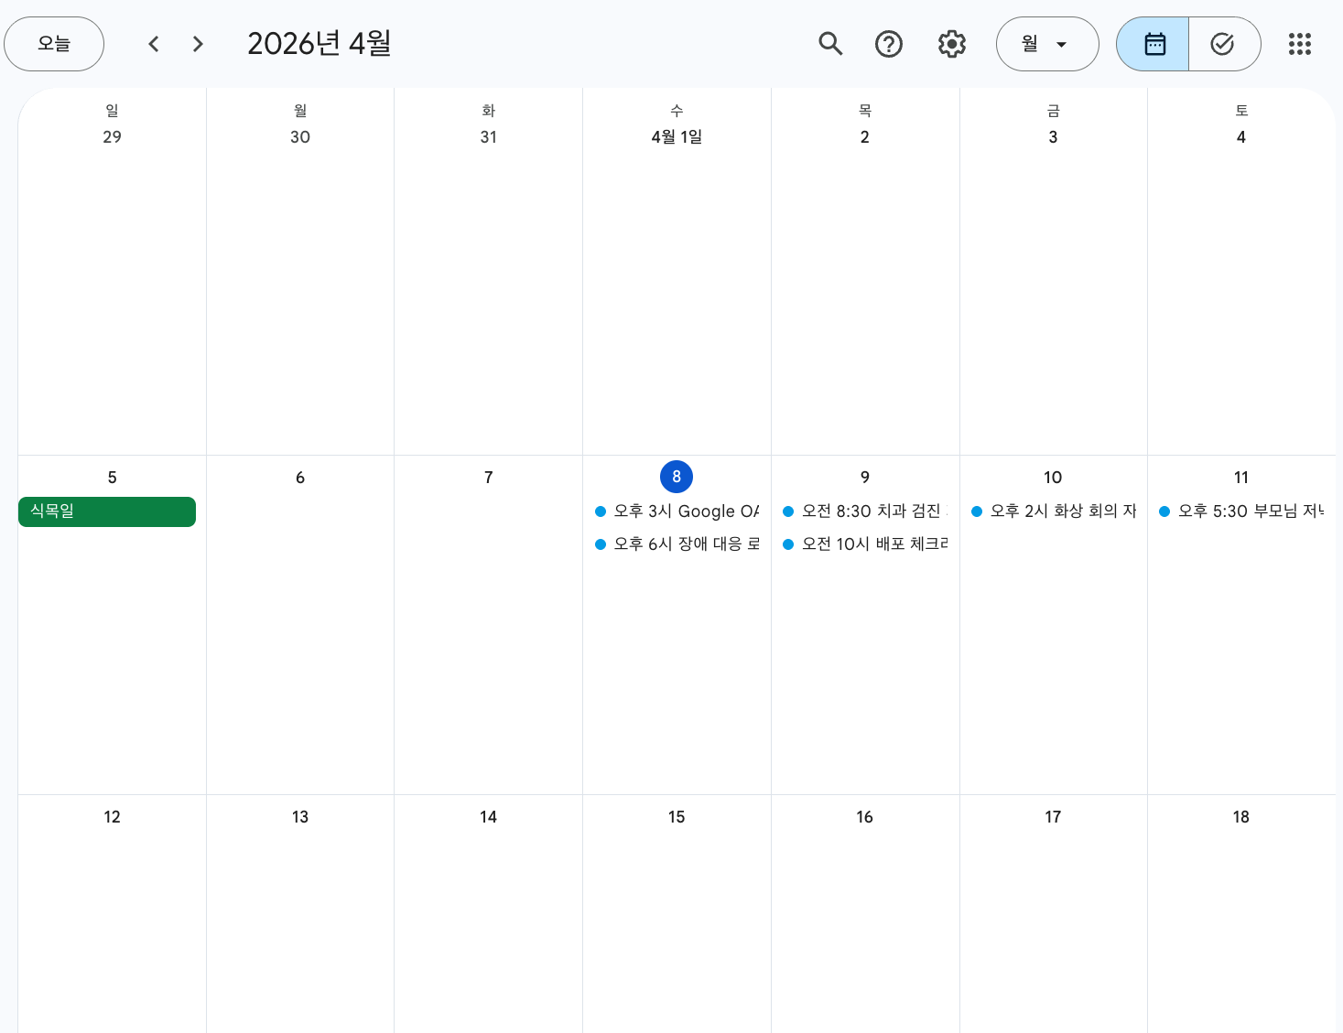Click the 2026년 4월 title
This screenshot has height=1033, width=1343.
320,43
